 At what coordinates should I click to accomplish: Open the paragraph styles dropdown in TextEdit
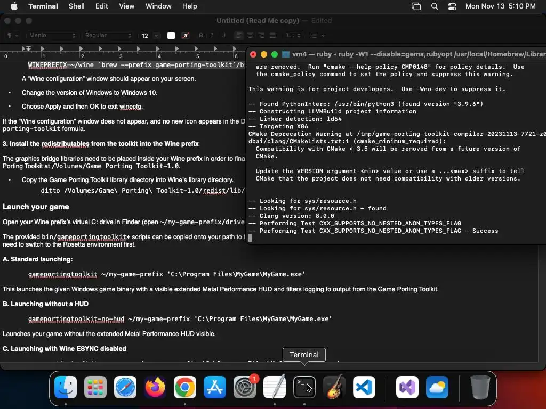[13, 36]
